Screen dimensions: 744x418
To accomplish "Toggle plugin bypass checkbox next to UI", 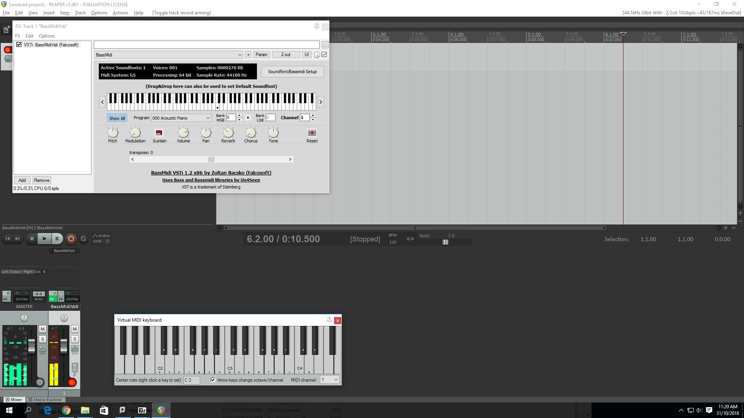I will 324,55.
